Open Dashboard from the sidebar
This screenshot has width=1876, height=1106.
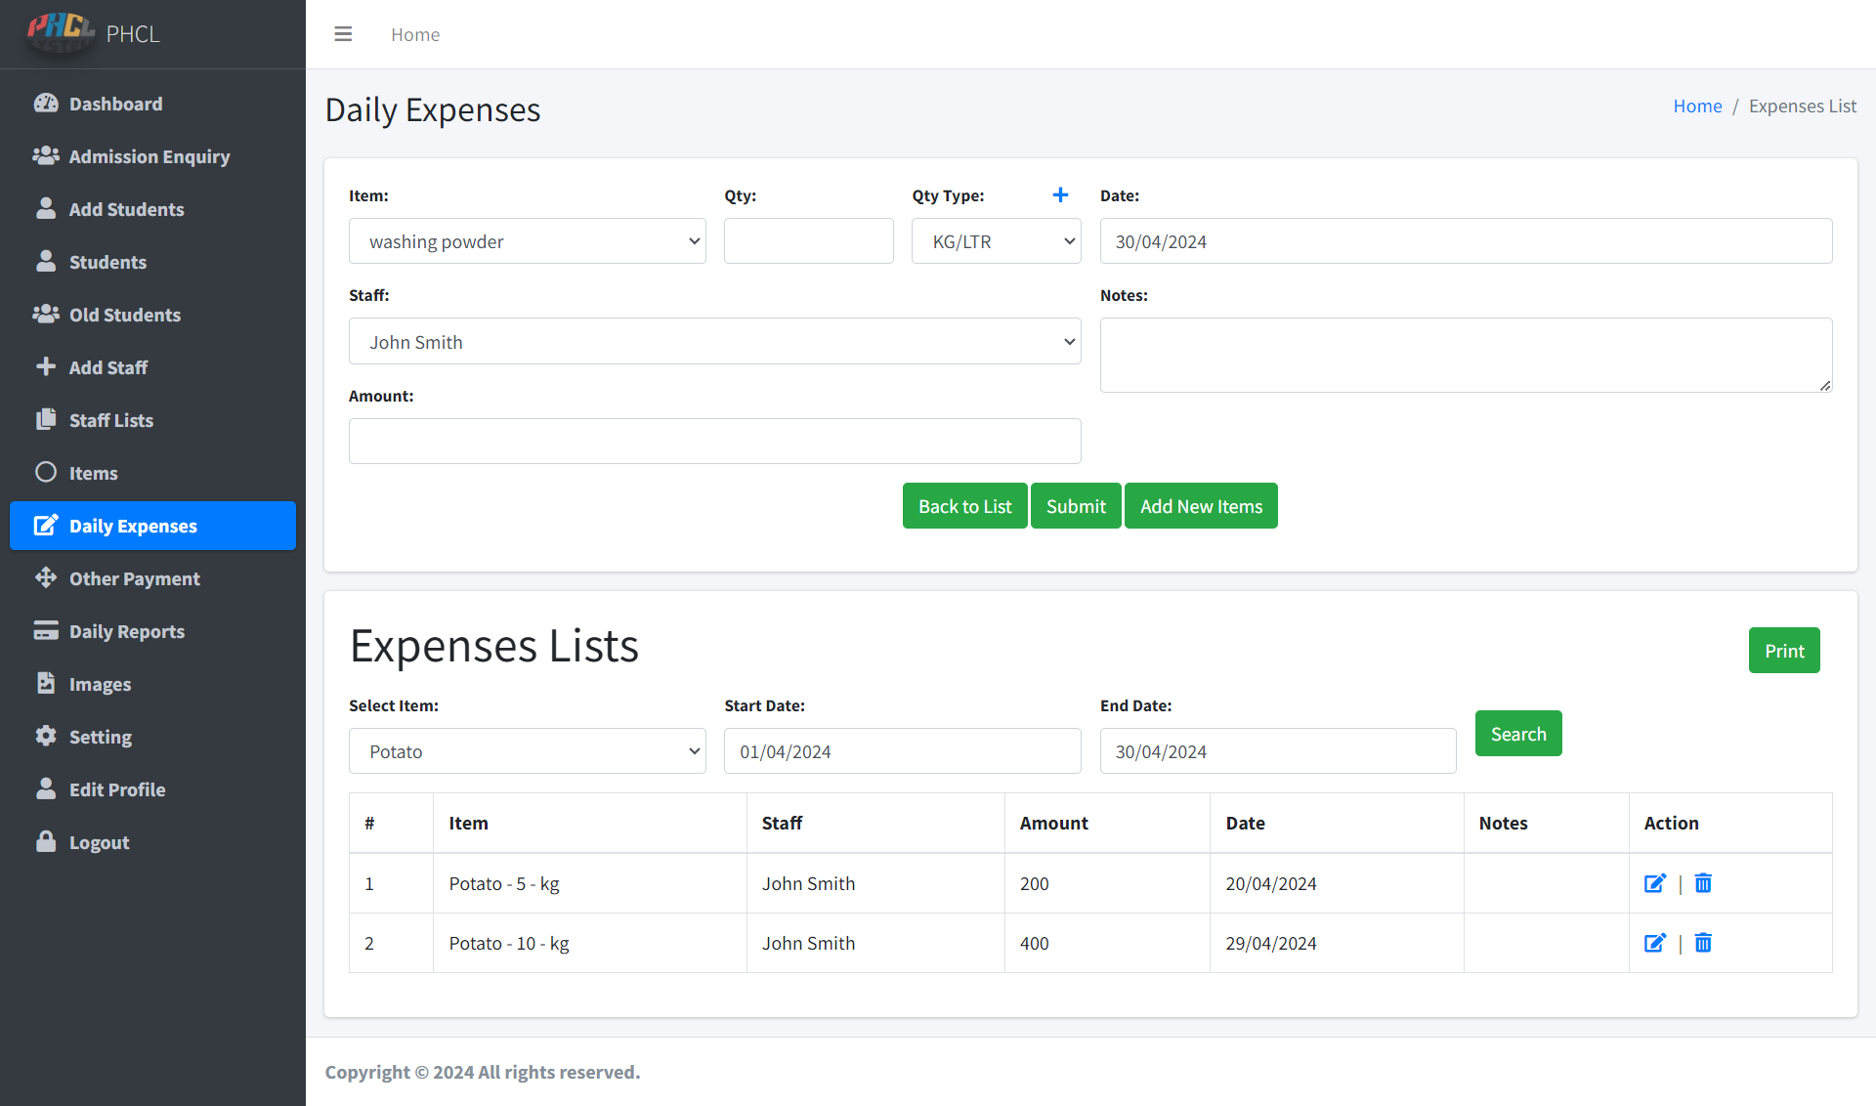tap(115, 104)
